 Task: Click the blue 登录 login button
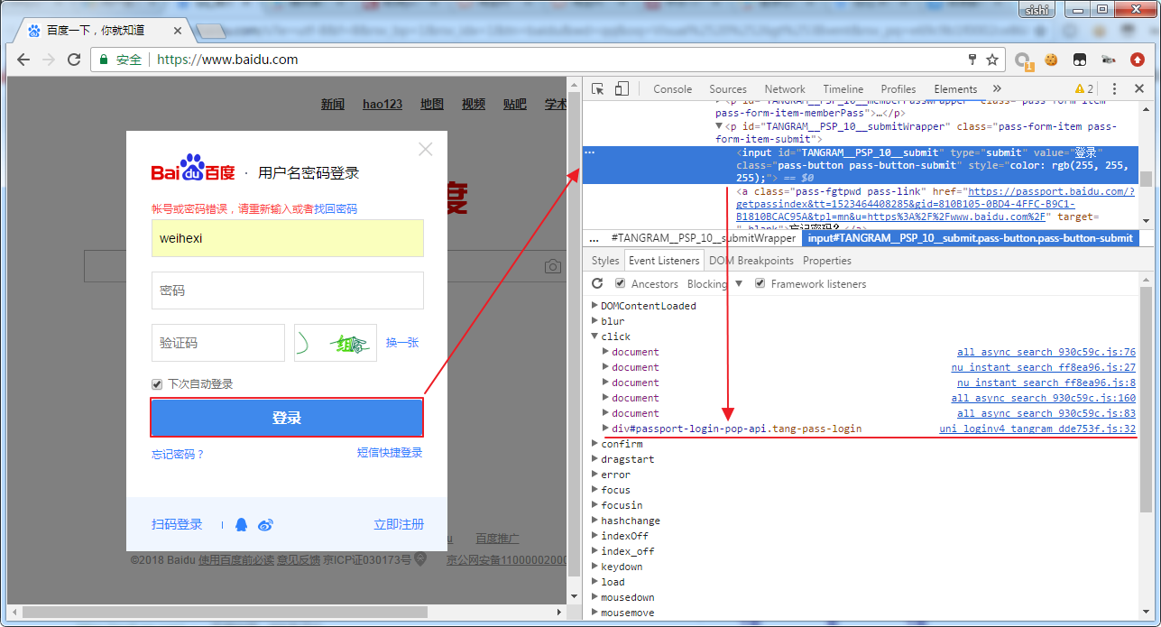coord(287,418)
